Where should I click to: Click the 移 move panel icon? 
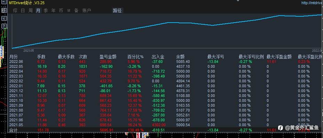(4, 10)
